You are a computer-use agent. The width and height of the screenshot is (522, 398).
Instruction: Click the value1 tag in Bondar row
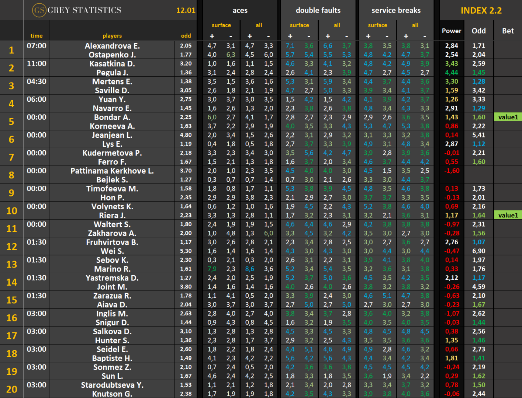[508, 117]
